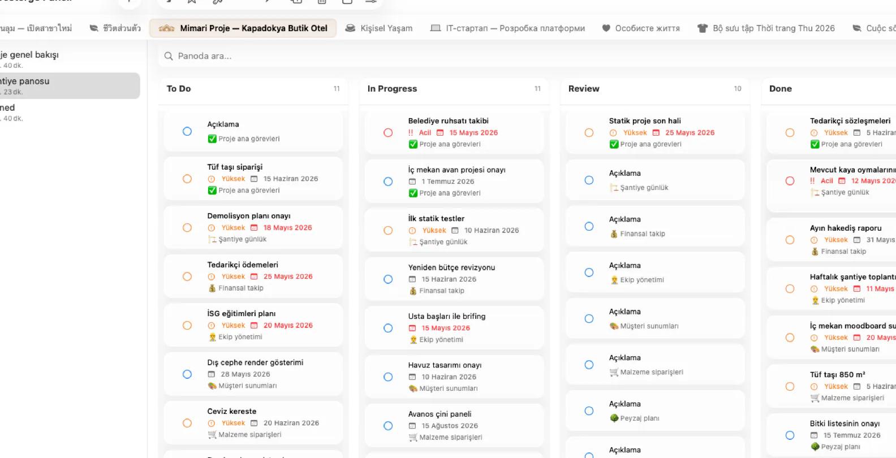
Task: Open Review Açıklama card tagged Malzeme siparişleri
Action: click(x=656, y=365)
